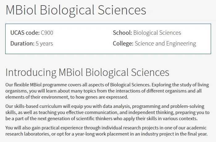The image size is (216, 142).
Task: Open the Science and Engineering college value
Action: (x=165, y=44)
